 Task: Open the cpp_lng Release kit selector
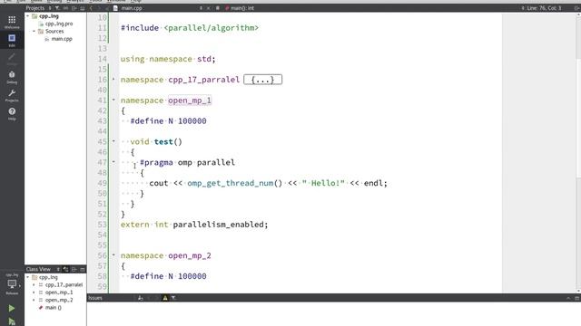(x=12, y=284)
